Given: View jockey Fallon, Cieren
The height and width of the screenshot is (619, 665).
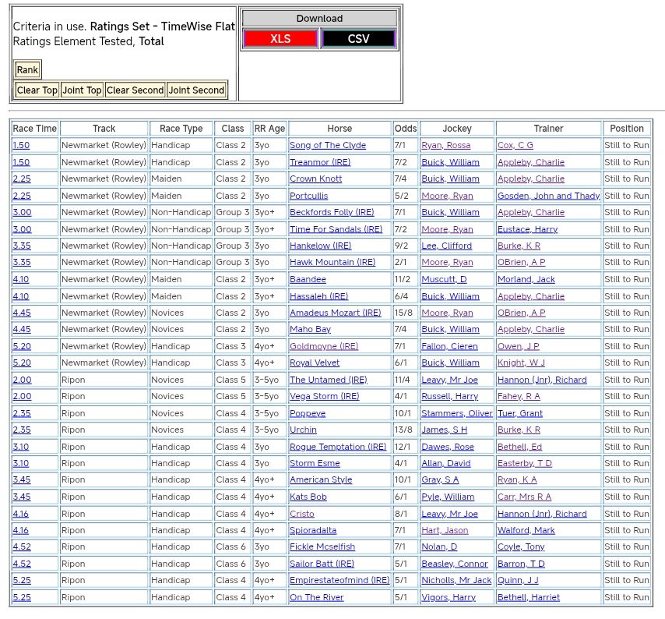Looking at the screenshot, I should point(449,347).
